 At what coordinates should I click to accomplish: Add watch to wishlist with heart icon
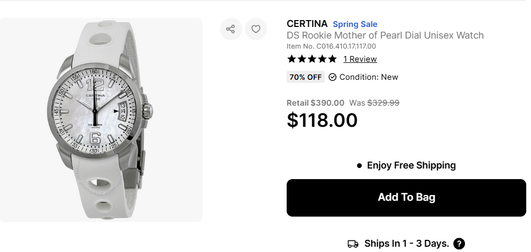coord(256,29)
